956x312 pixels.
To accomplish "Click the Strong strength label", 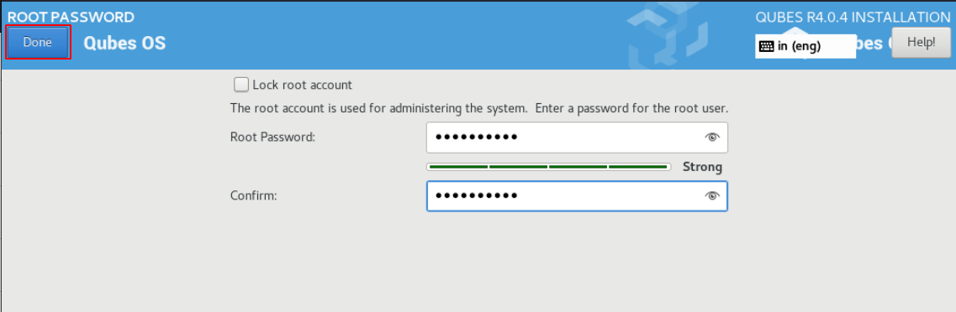I will click(702, 167).
